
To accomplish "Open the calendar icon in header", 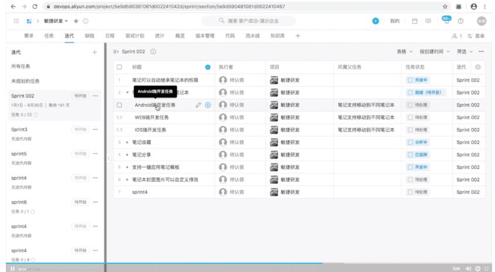I will click(x=415, y=21).
